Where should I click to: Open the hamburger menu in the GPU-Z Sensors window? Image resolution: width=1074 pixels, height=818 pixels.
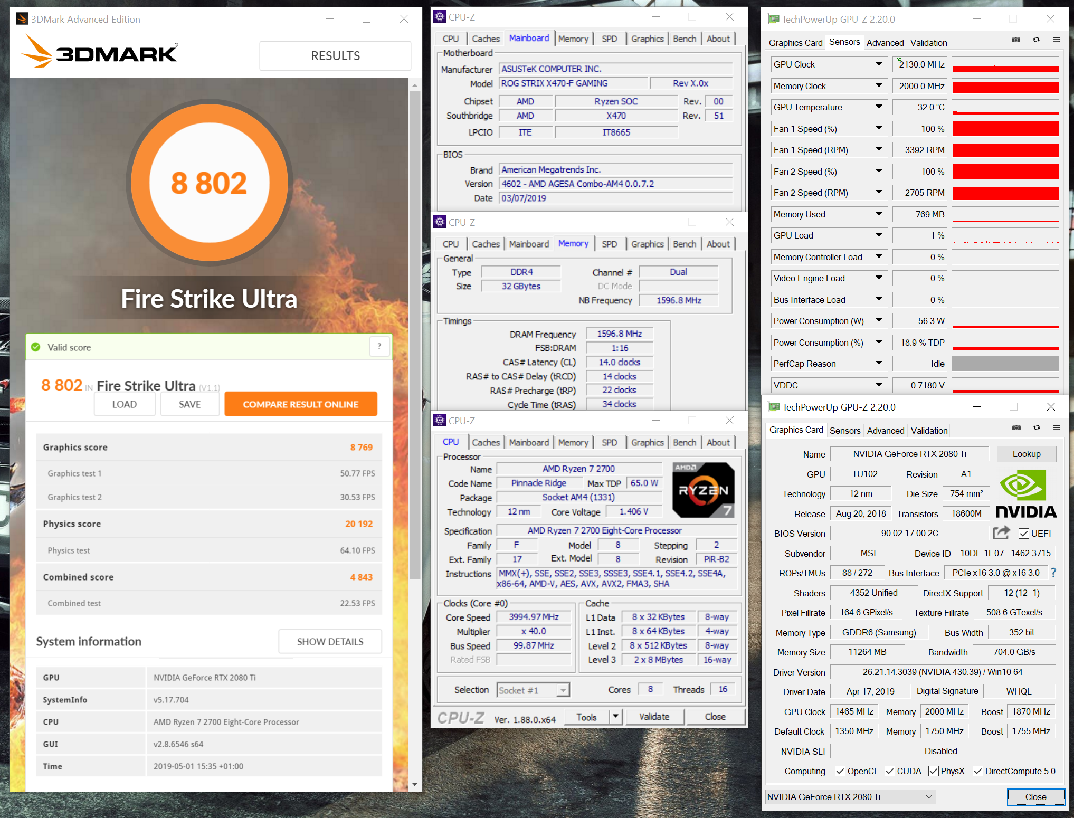click(x=1056, y=40)
